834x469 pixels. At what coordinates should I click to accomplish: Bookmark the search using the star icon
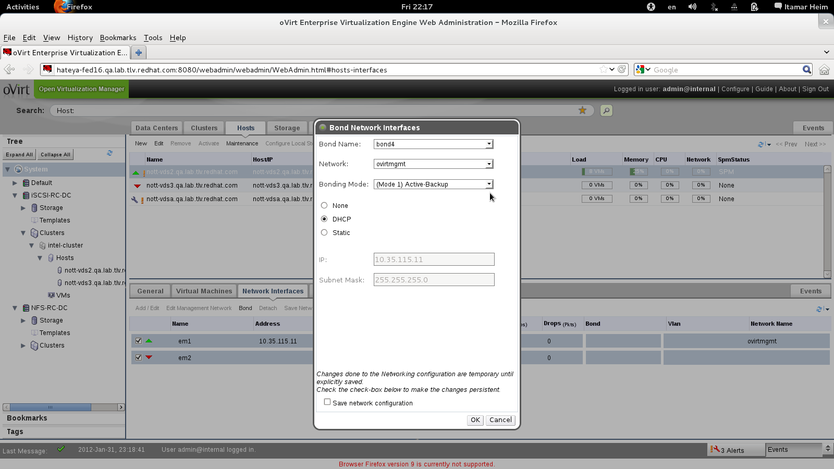coord(583,110)
